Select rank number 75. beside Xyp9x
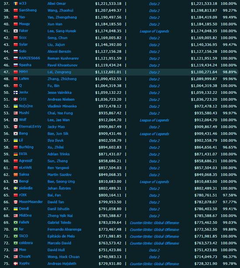Viewport: 240px width, 268px height. pos(7,263)
